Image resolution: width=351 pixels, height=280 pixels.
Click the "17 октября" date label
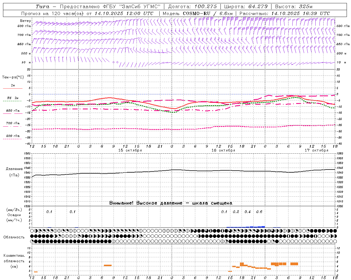pyautogui.click(x=316, y=150)
